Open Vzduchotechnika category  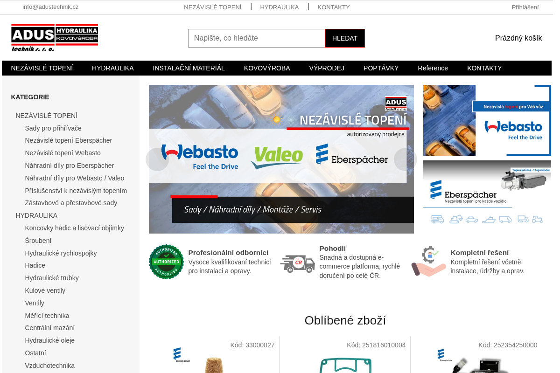point(50,366)
